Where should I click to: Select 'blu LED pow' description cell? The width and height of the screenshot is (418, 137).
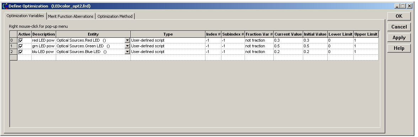coord(44,52)
